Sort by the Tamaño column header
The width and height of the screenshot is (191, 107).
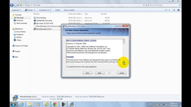click(x=104, y=14)
